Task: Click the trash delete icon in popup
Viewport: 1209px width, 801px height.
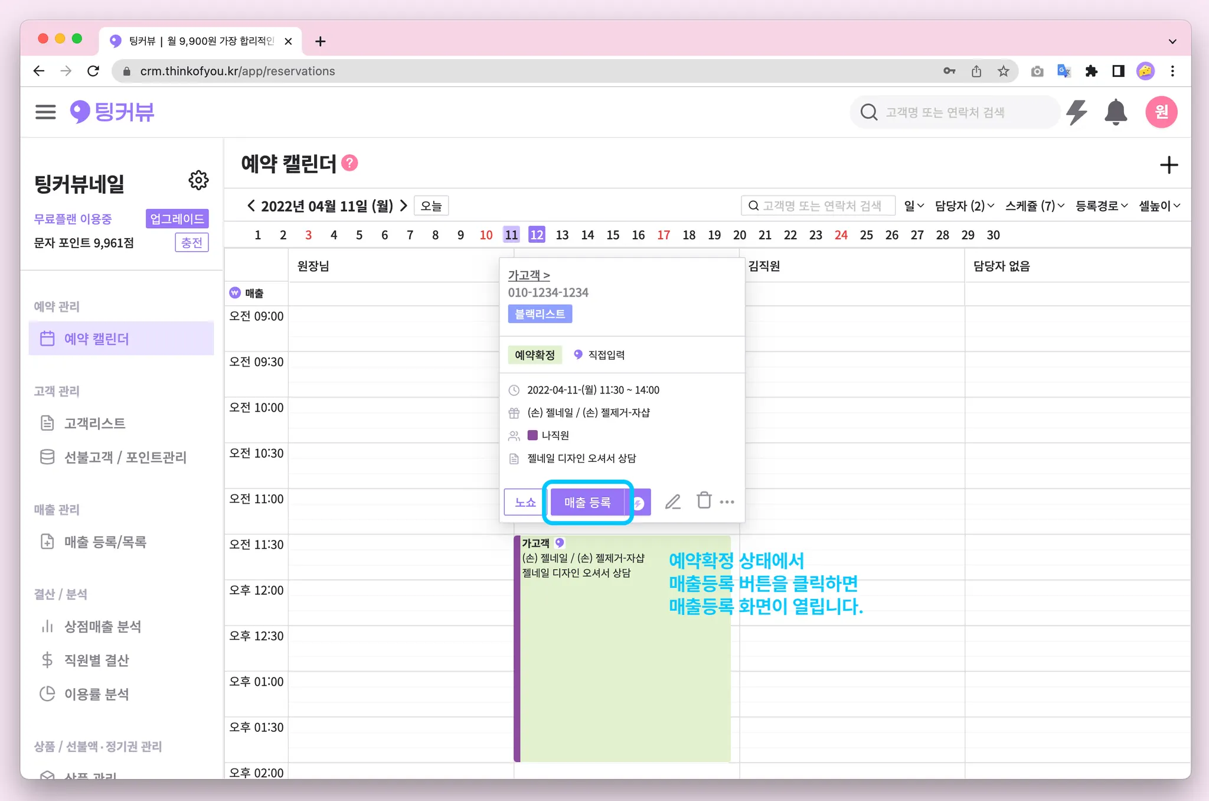Action: point(704,501)
